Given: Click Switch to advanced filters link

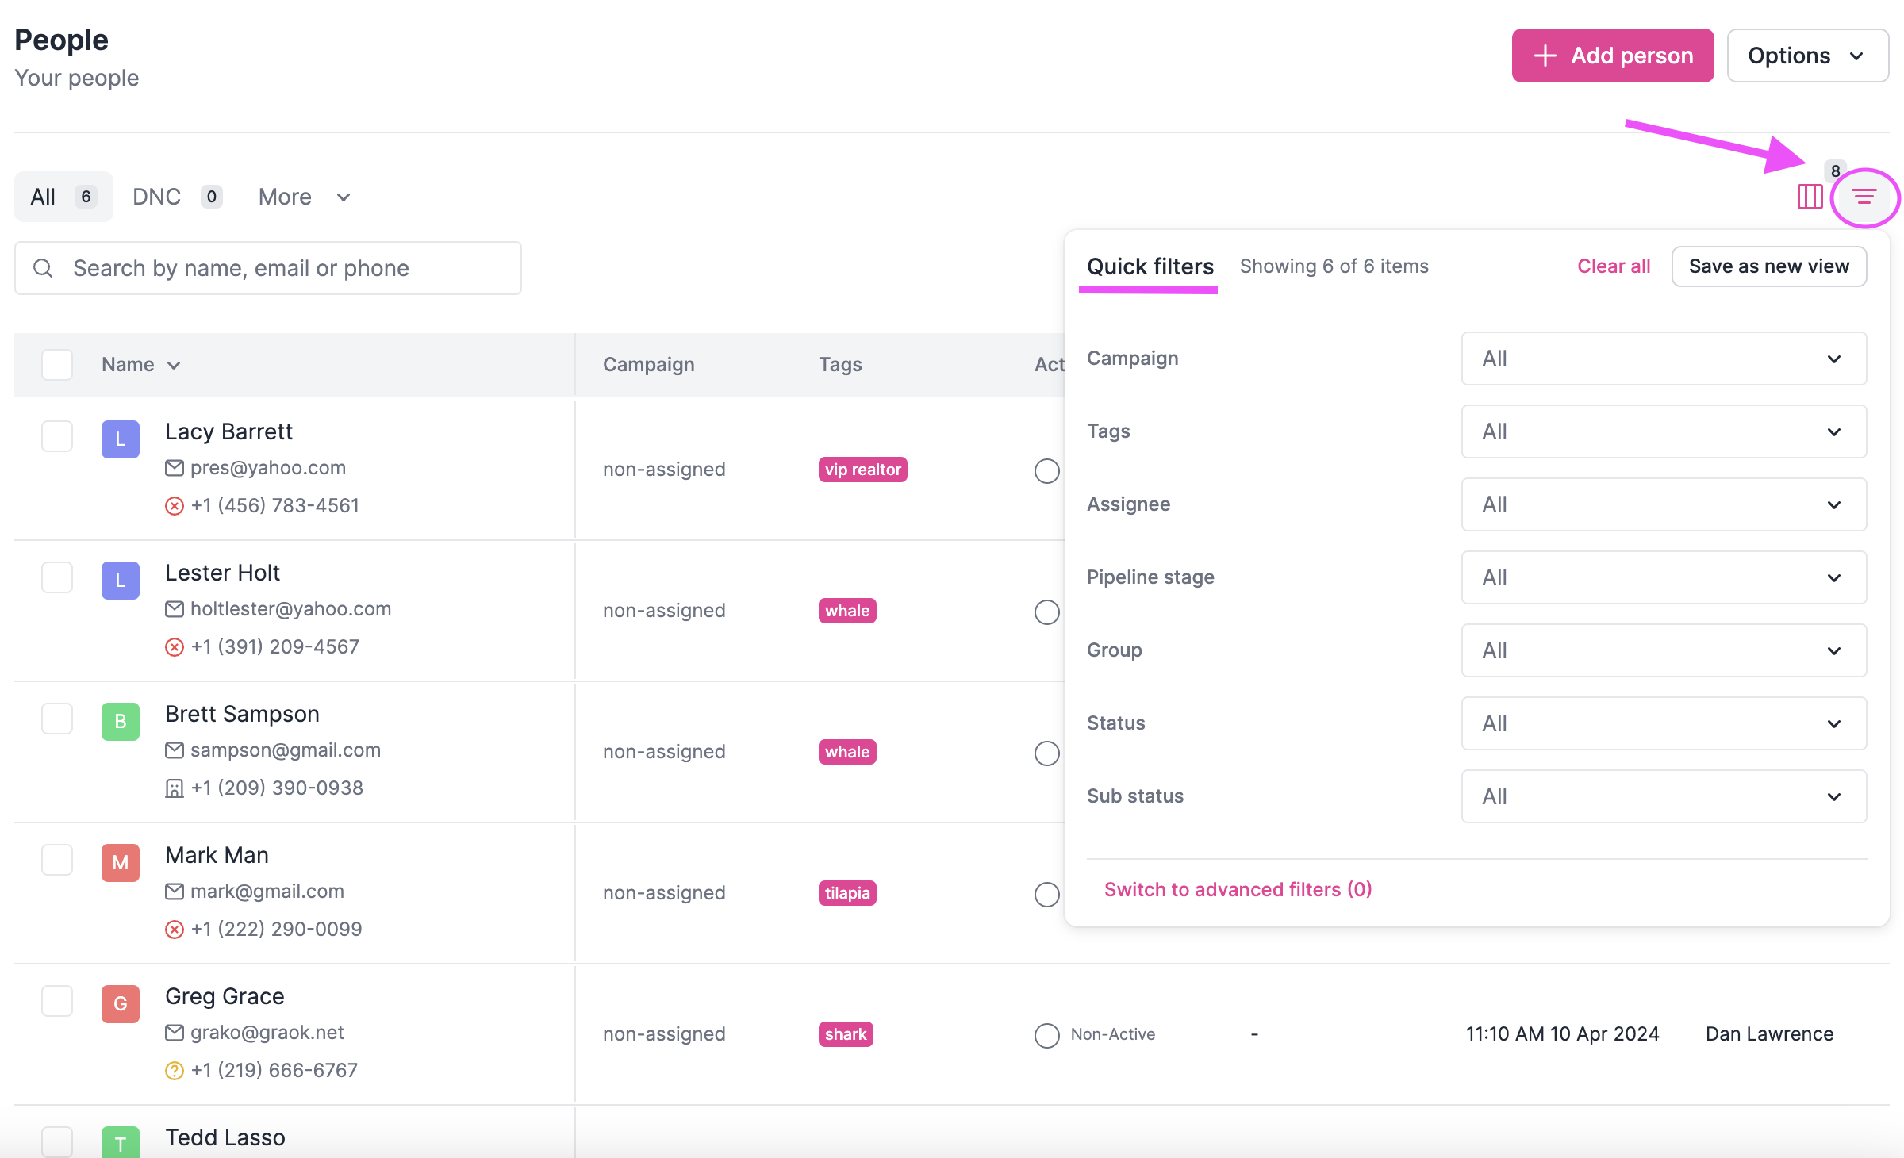Looking at the screenshot, I should click(x=1238, y=889).
